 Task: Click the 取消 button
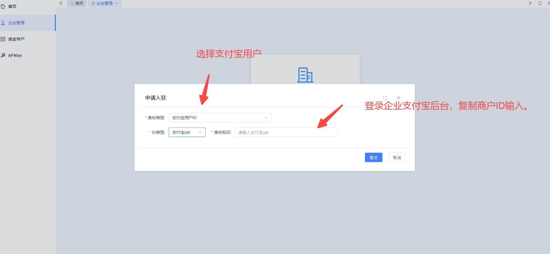tap(397, 158)
